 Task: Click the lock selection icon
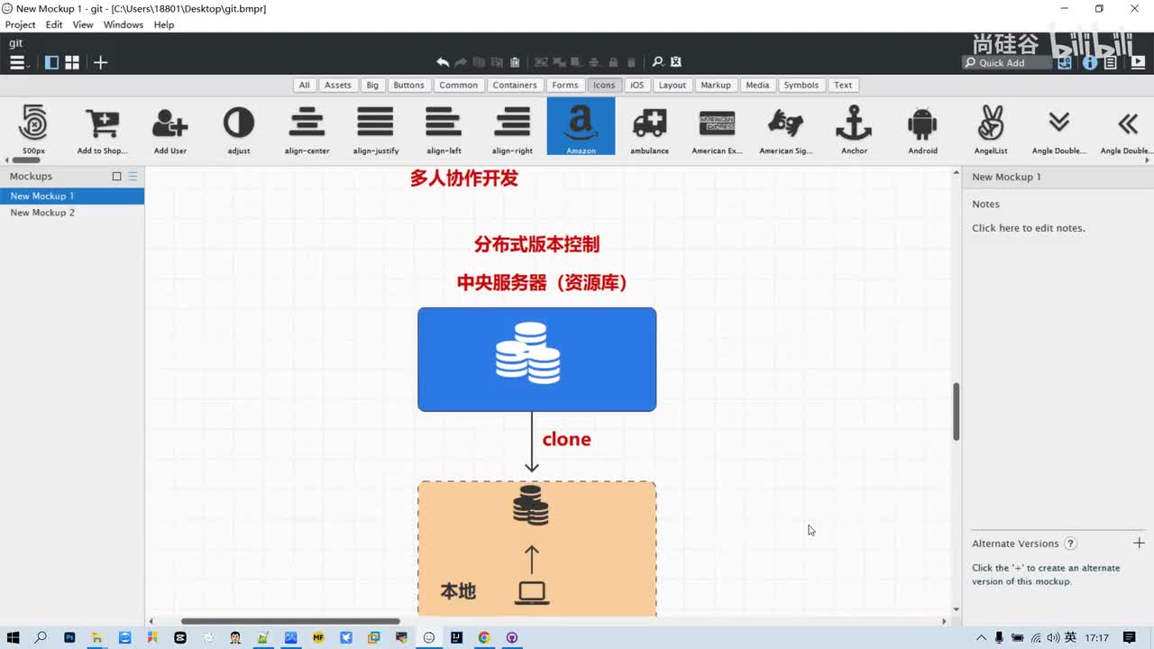click(613, 62)
